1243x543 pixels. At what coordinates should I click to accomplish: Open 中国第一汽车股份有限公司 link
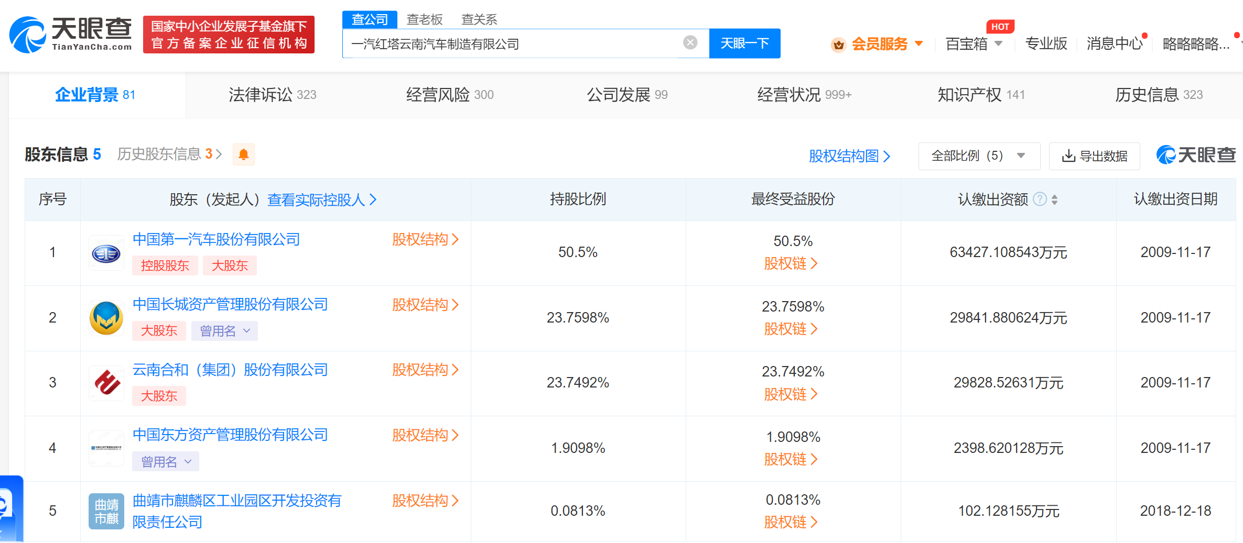point(216,239)
